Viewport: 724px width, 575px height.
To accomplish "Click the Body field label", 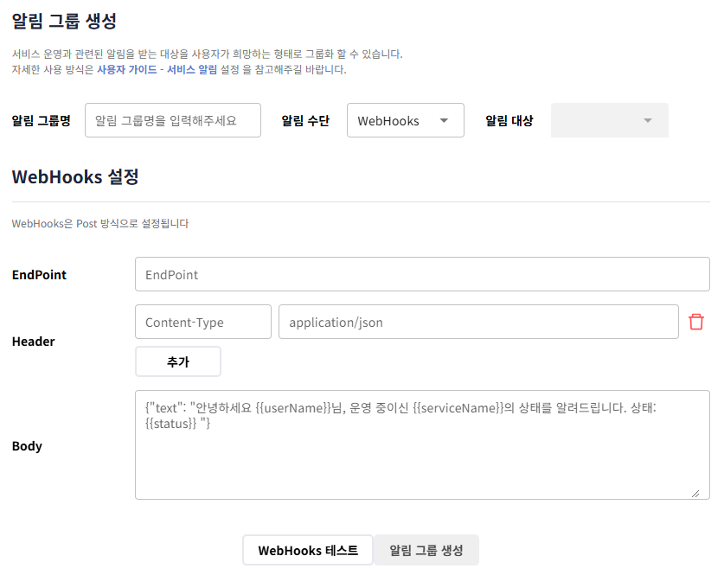I will click(x=27, y=446).
